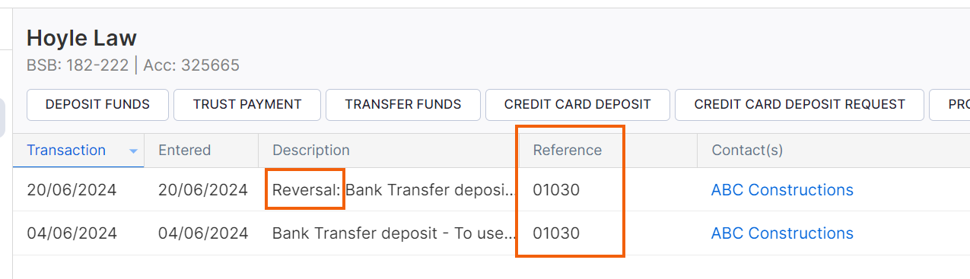The image size is (970, 279).
Task: Sort by the Entered column header
Action: pos(184,151)
